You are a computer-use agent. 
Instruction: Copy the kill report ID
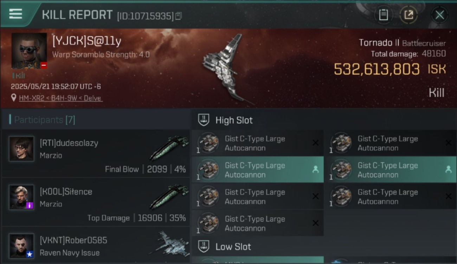[x=179, y=16]
